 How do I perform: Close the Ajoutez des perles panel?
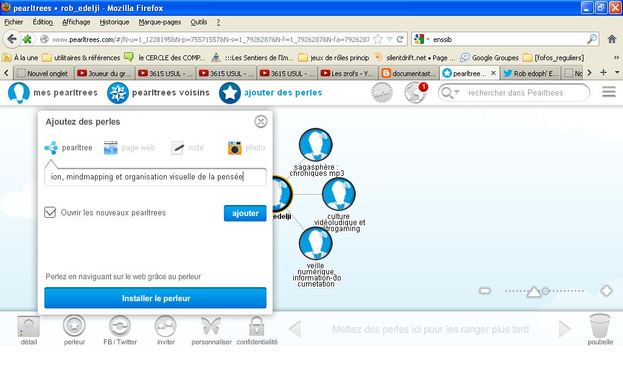pyautogui.click(x=260, y=122)
